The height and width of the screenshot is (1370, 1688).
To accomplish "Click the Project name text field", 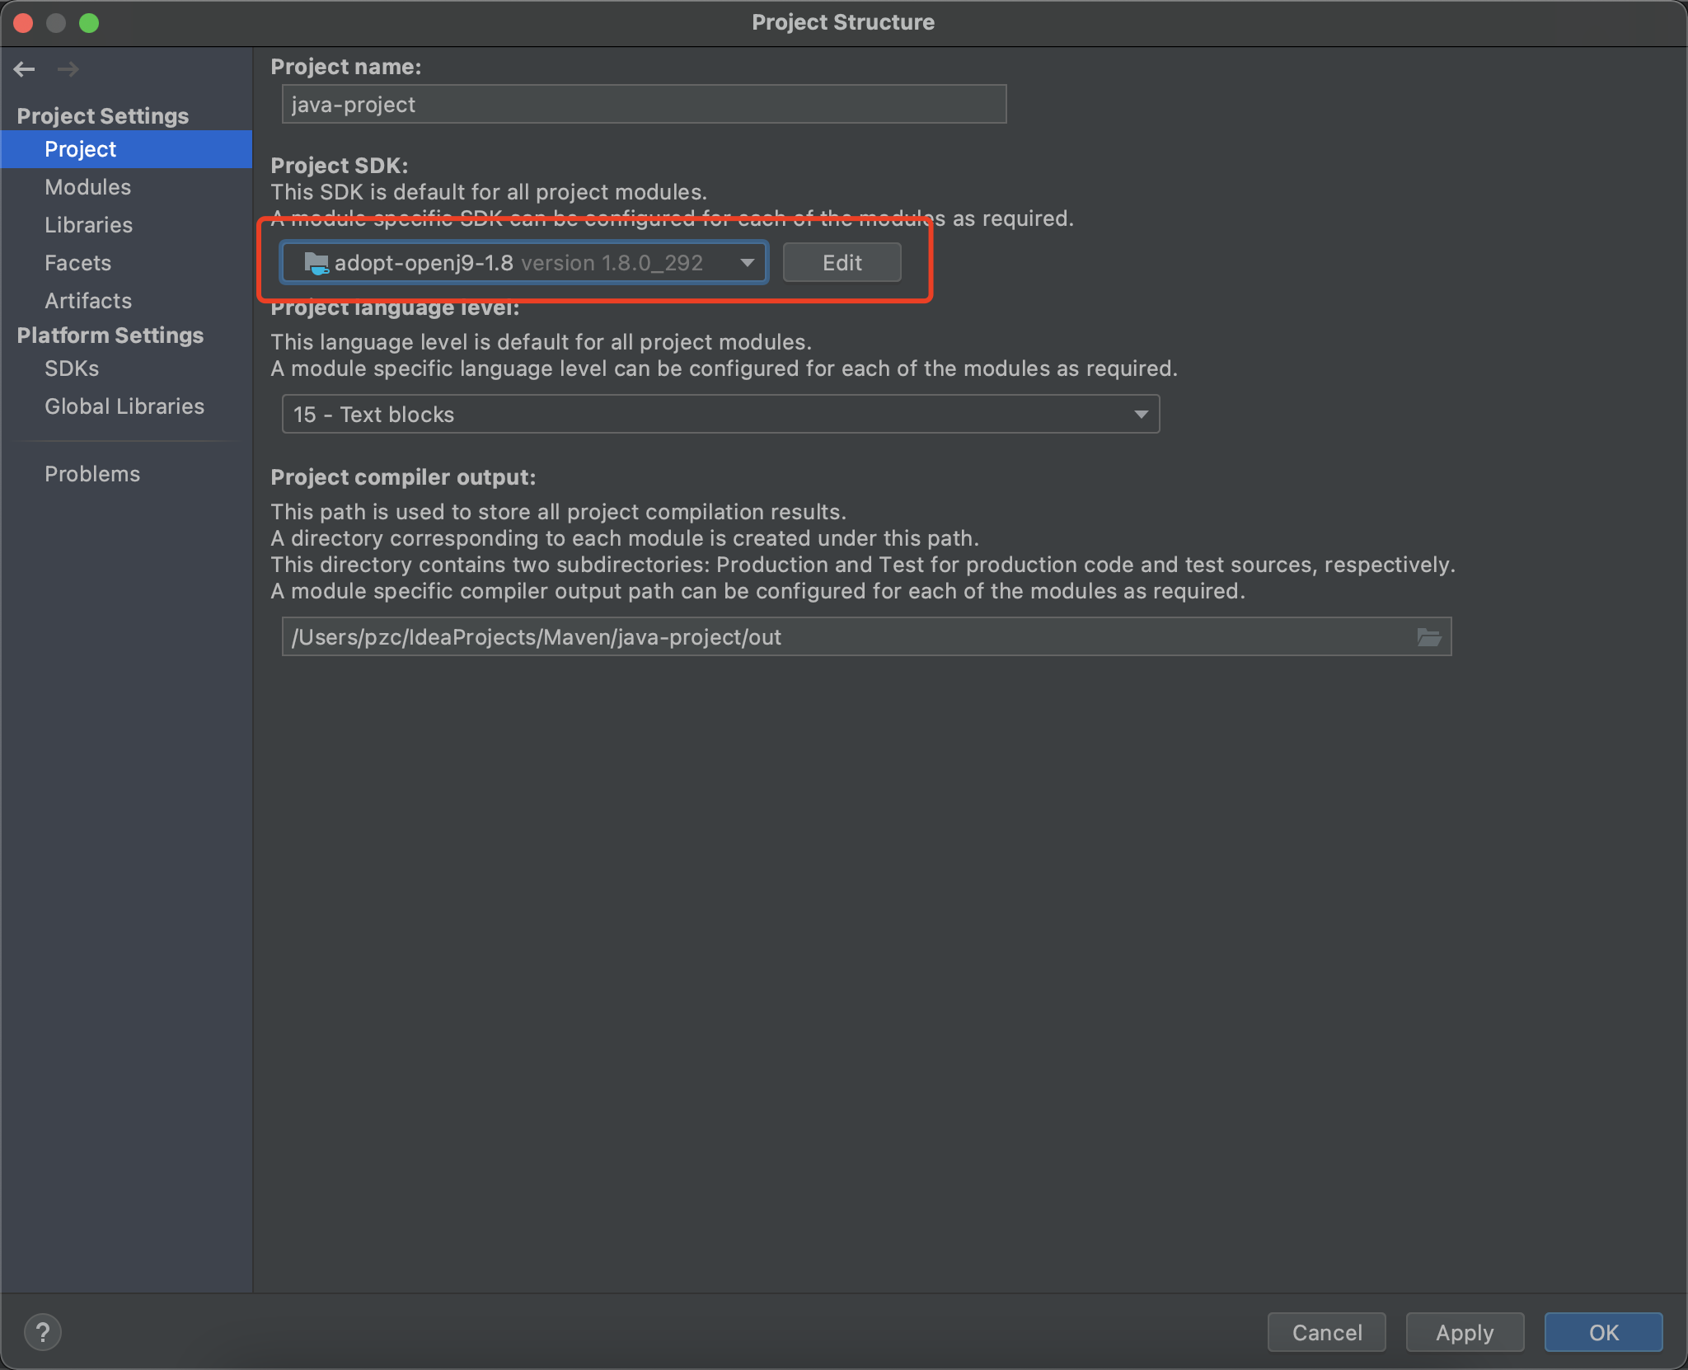I will pyautogui.click(x=643, y=105).
